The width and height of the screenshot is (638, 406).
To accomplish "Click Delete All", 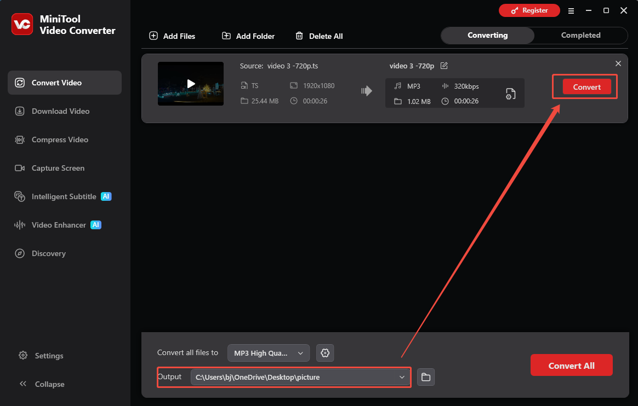I will 319,36.
